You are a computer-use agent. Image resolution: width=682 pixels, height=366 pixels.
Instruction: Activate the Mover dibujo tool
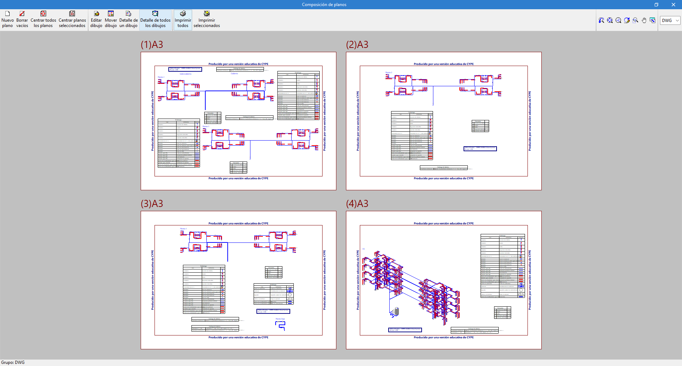click(111, 20)
